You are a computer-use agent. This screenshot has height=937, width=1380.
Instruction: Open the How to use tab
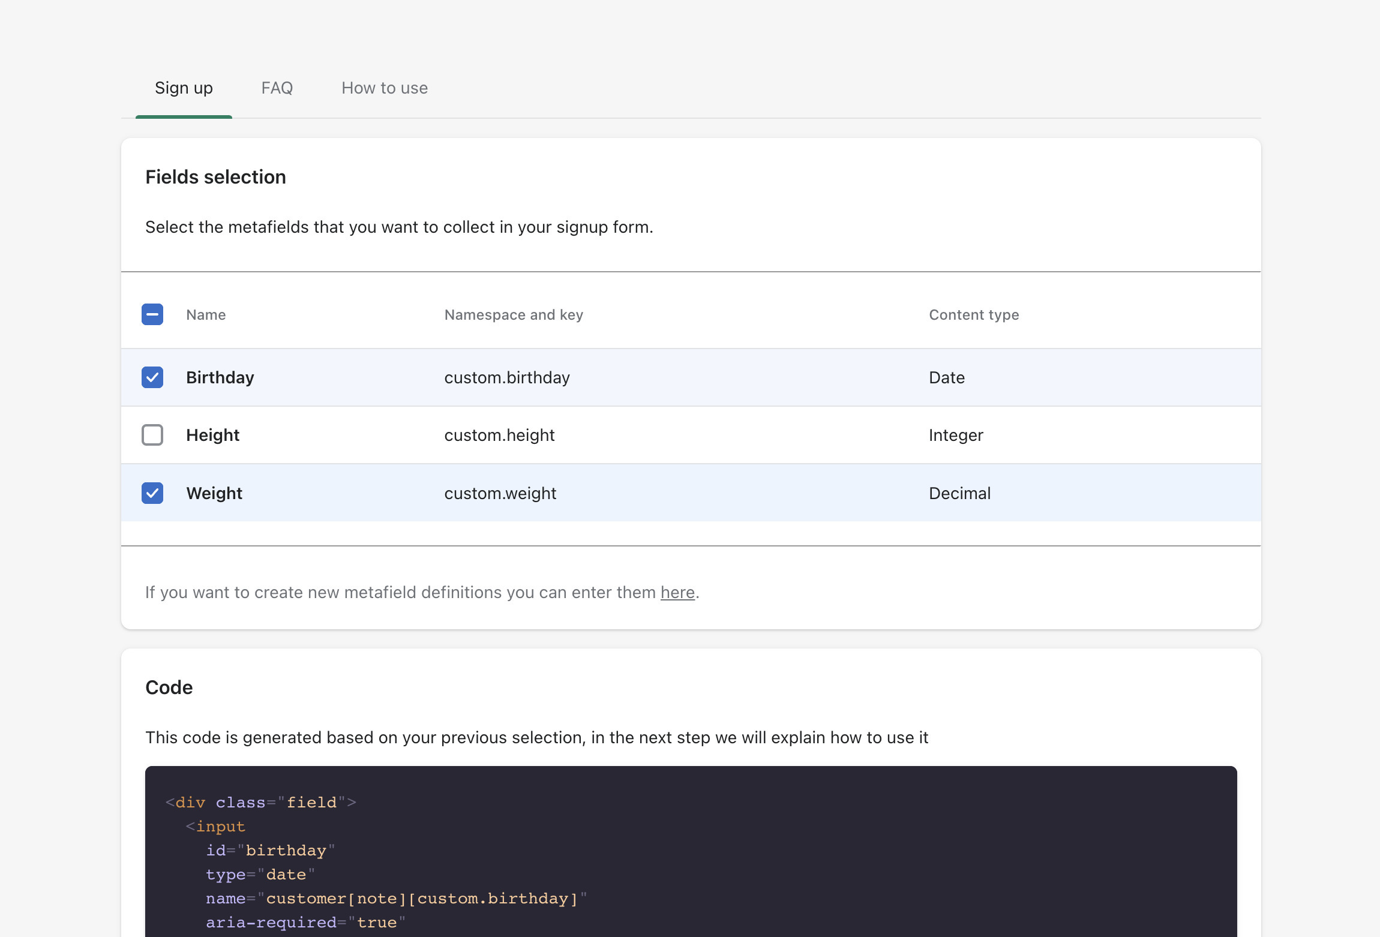385,88
